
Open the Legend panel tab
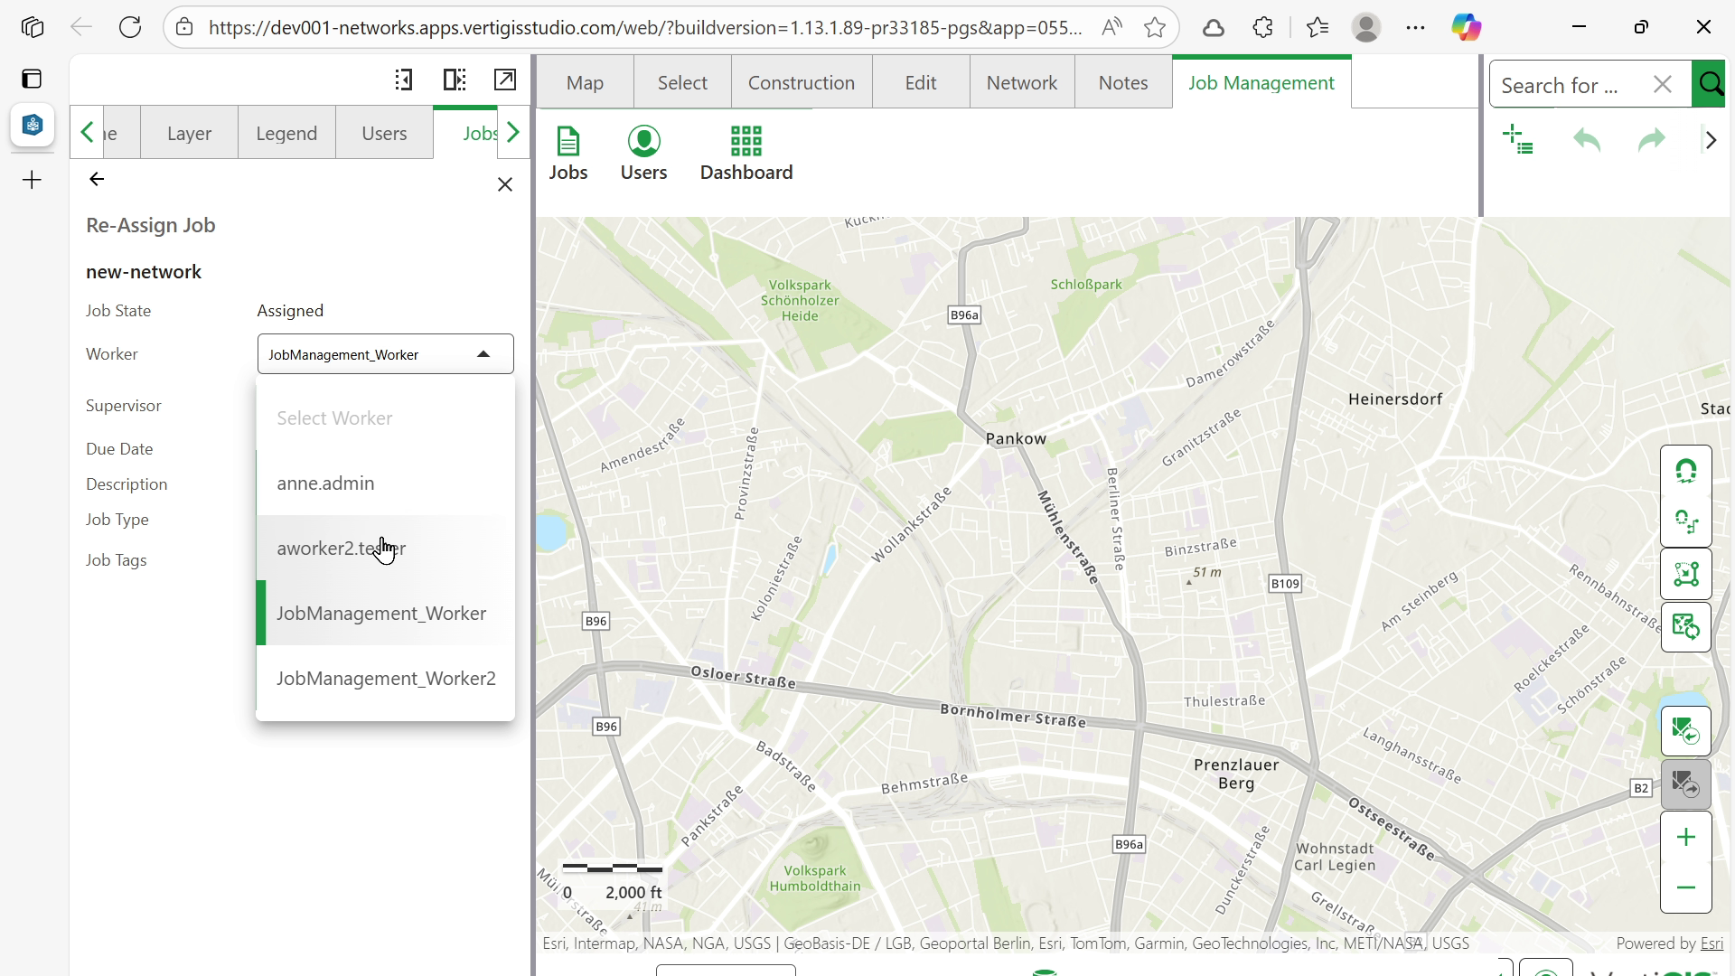tap(286, 134)
